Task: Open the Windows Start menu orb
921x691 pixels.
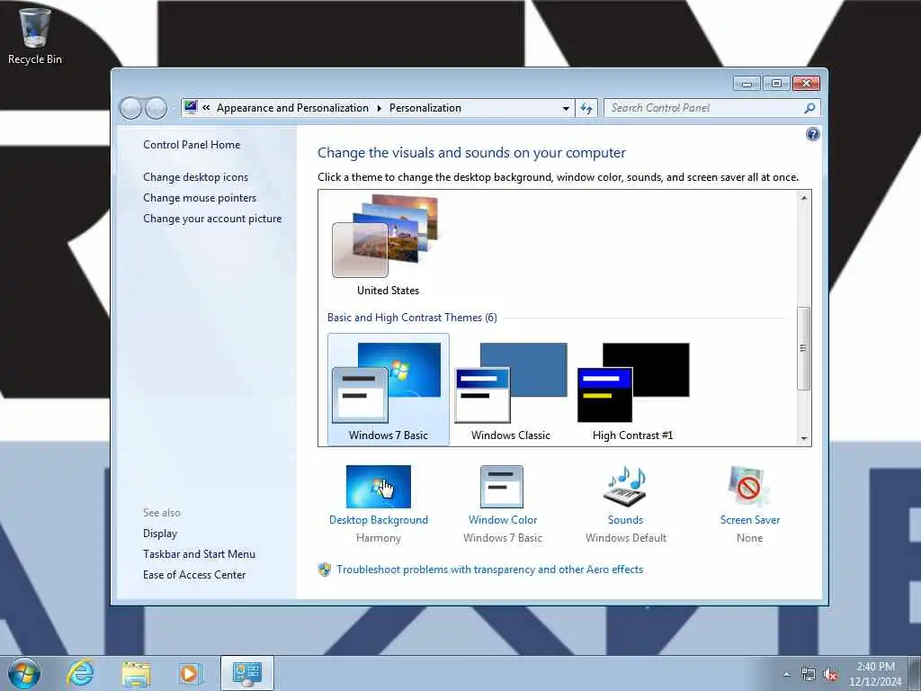Action: (x=24, y=673)
